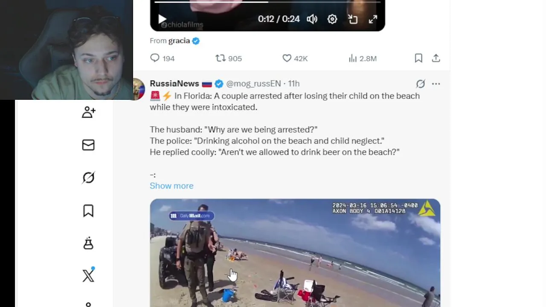The height and width of the screenshot is (307, 546).
Task: Open Messages envelope in sidebar
Action: click(88, 145)
